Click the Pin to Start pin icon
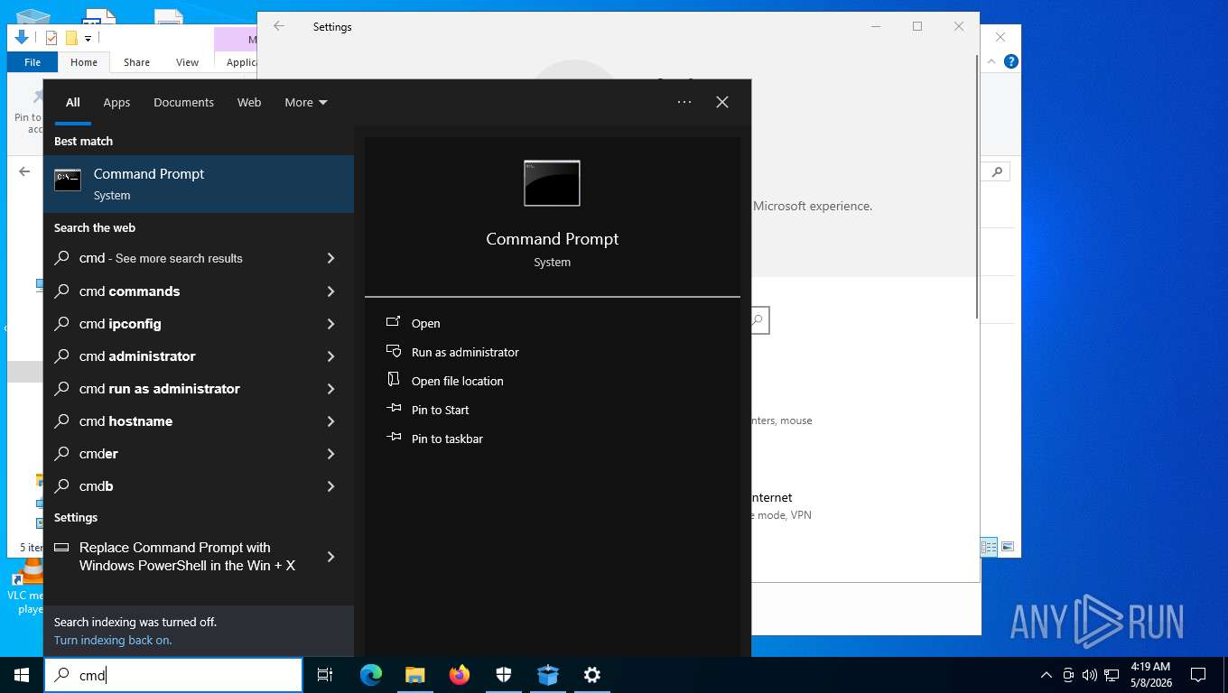The image size is (1228, 693). pyautogui.click(x=394, y=409)
